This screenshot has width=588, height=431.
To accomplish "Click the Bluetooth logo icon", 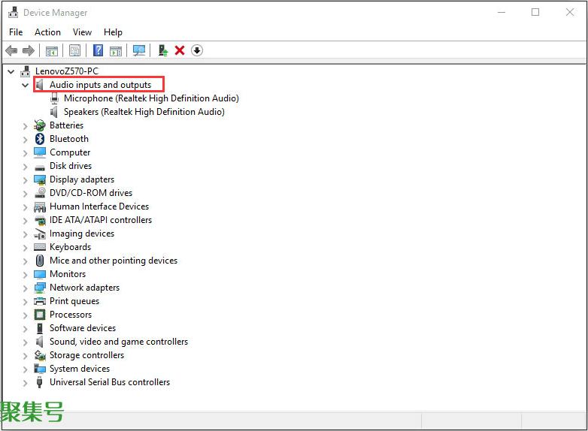I will pos(39,139).
